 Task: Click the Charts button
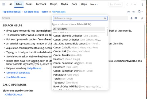pos(115,4)
